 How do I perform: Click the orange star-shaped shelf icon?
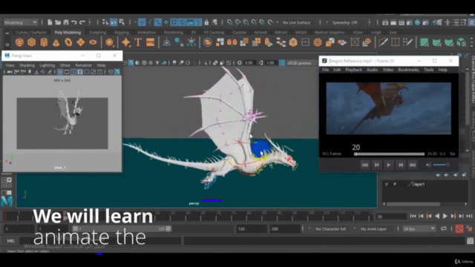(125, 42)
